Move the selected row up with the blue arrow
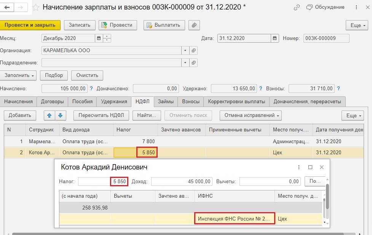 [49, 115]
